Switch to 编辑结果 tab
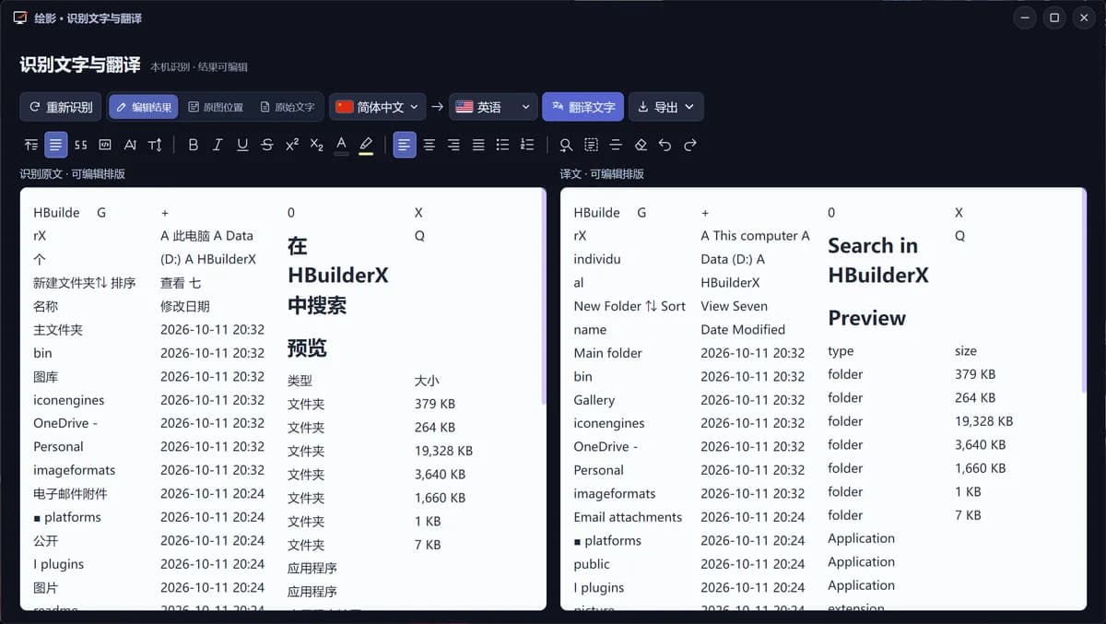This screenshot has width=1106, height=624. pyautogui.click(x=144, y=107)
